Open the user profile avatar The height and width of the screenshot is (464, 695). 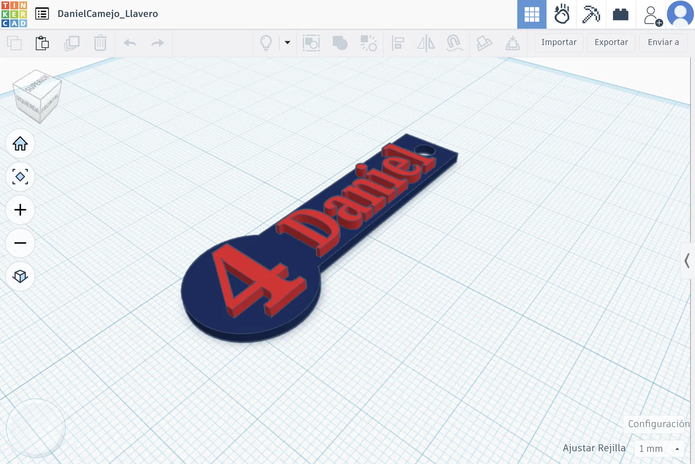(x=680, y=14)
